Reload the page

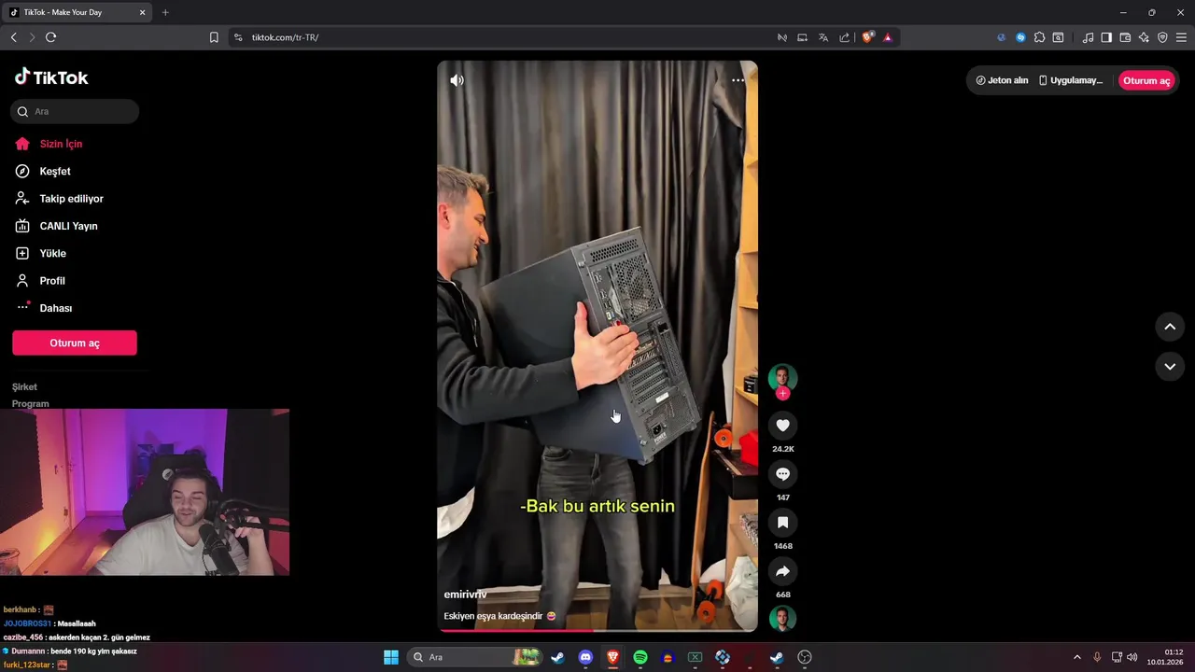coord(50,37)
